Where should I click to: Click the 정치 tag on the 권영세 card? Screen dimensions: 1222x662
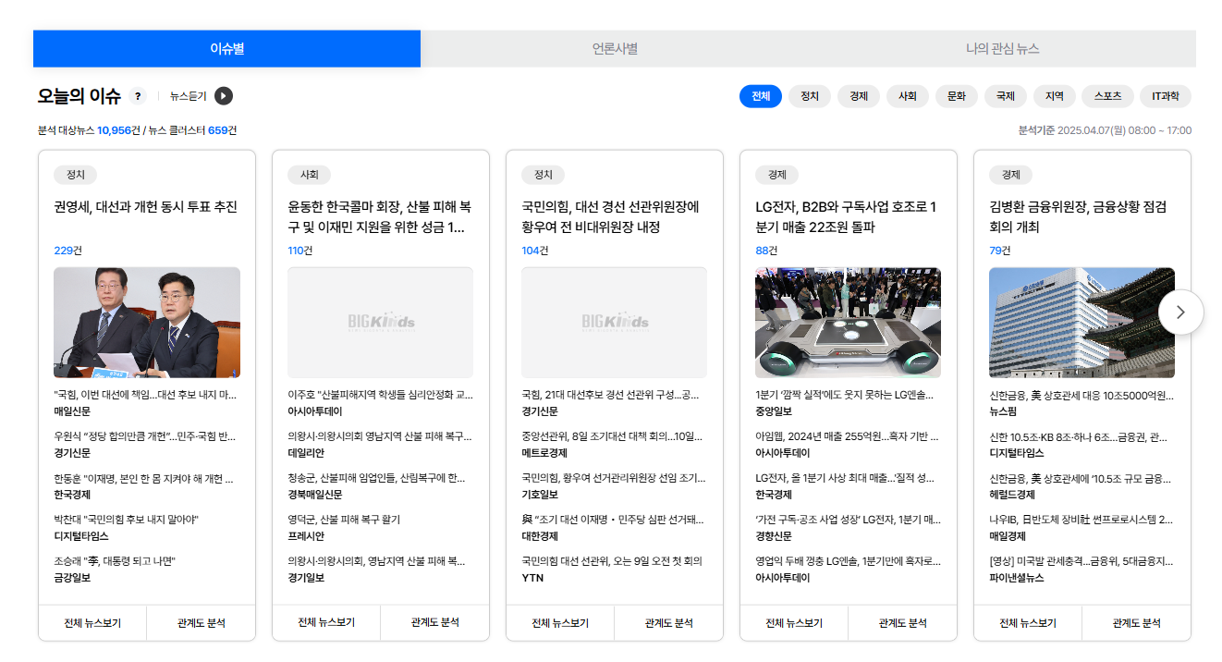pos(75,175)
